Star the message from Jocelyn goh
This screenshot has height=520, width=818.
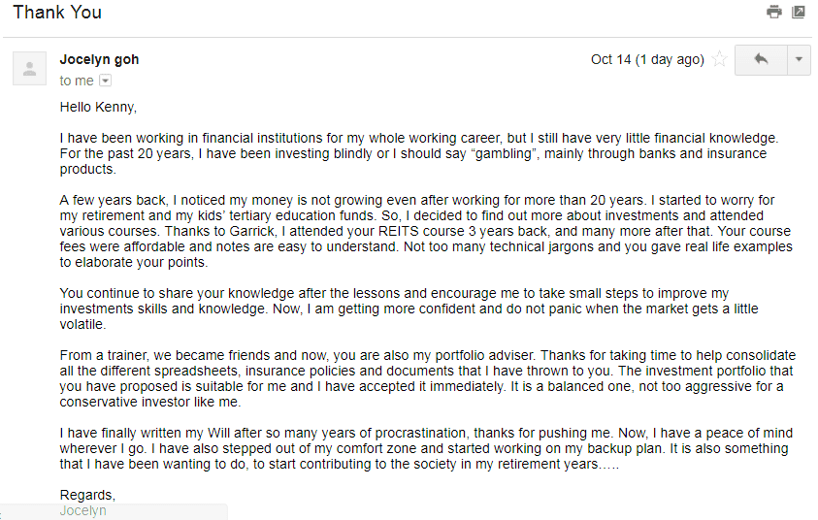pos(720,59)
